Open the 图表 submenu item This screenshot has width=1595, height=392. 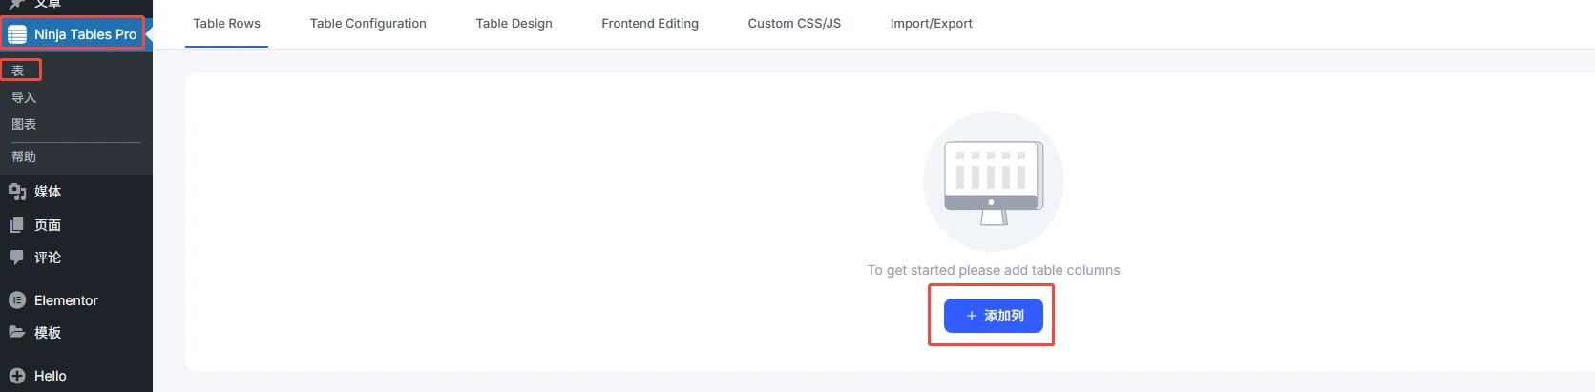[24, 124]
